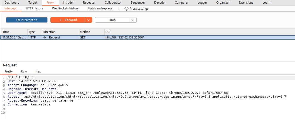Image resolution: width=295 pixels, height=119 pixels.
Task: Select the Hex request view
Action: 38,71
